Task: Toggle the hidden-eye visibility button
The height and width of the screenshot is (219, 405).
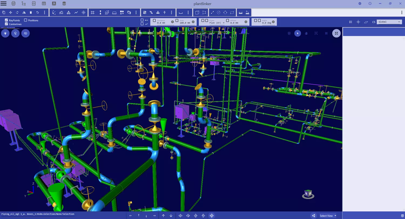Action: pyautogui.click(x=26, y=33)
